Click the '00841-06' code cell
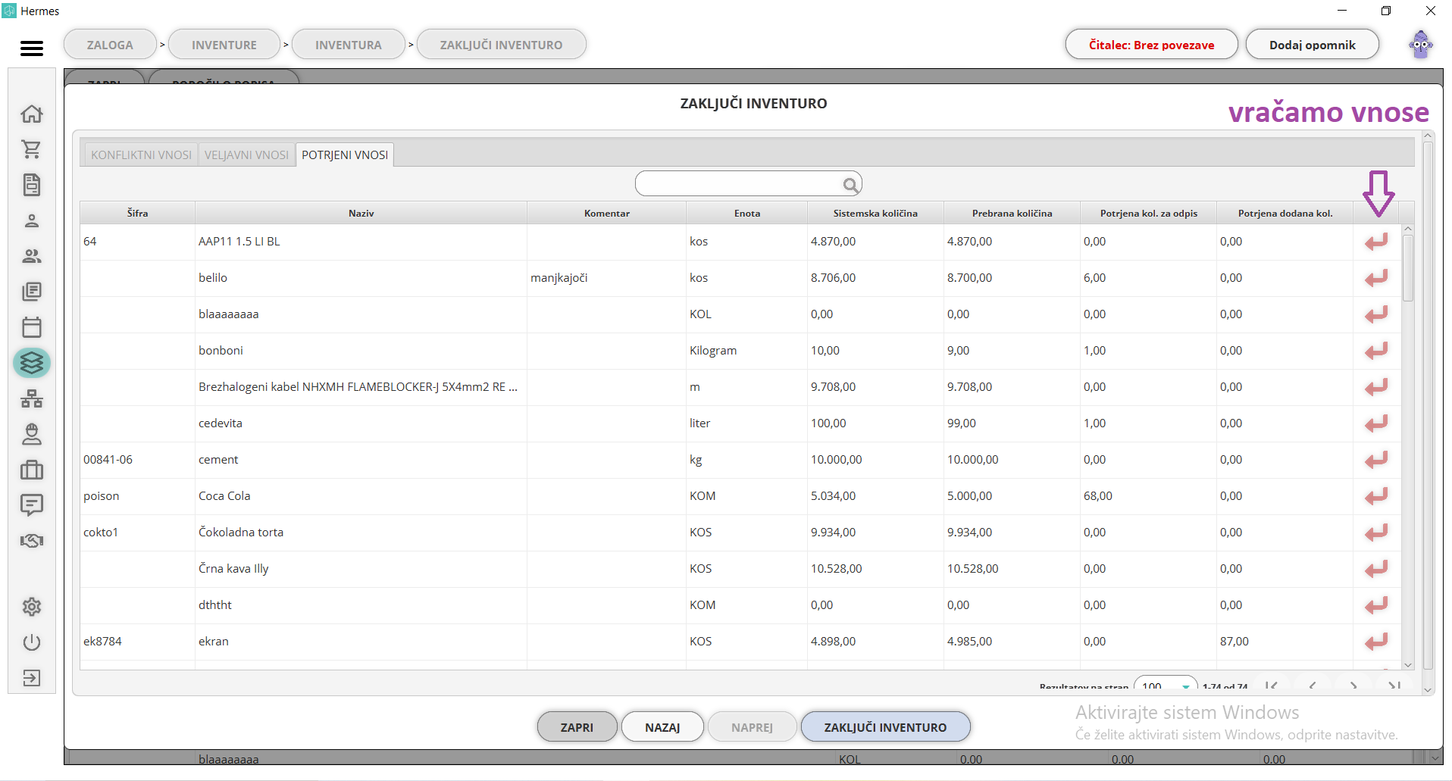Viewport: 1452px width, 781px height. pyautogui.click(x=137, y=460)
